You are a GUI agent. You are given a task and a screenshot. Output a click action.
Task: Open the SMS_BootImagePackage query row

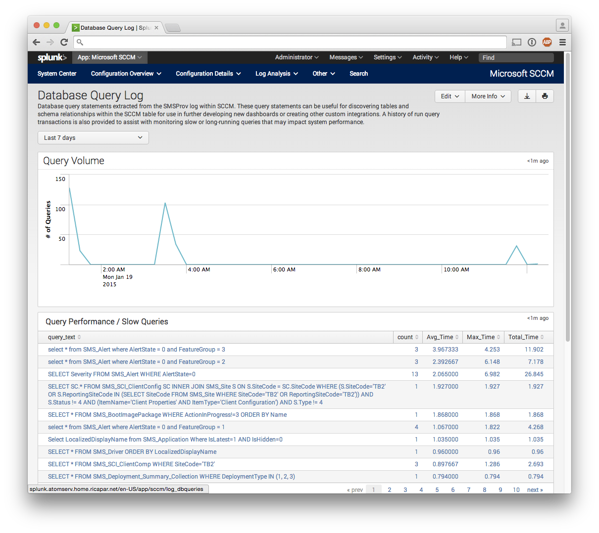click(x=167, y=415)
